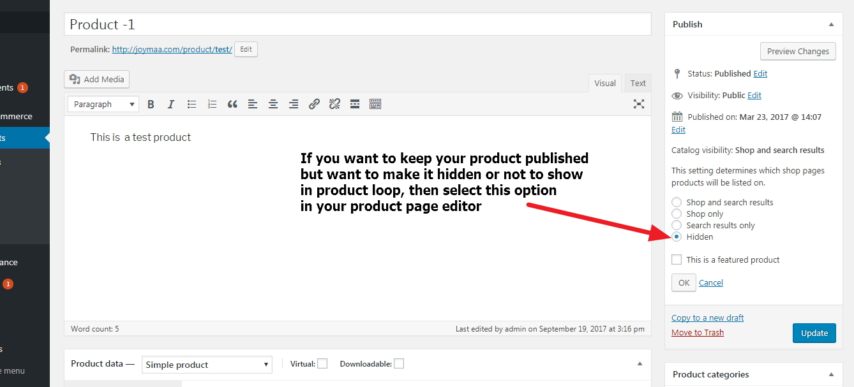The width and height of the screenshot is (854, 387).
Task: Select 'Shop only' catalog visibility
Action: click(x=677, y=214)
